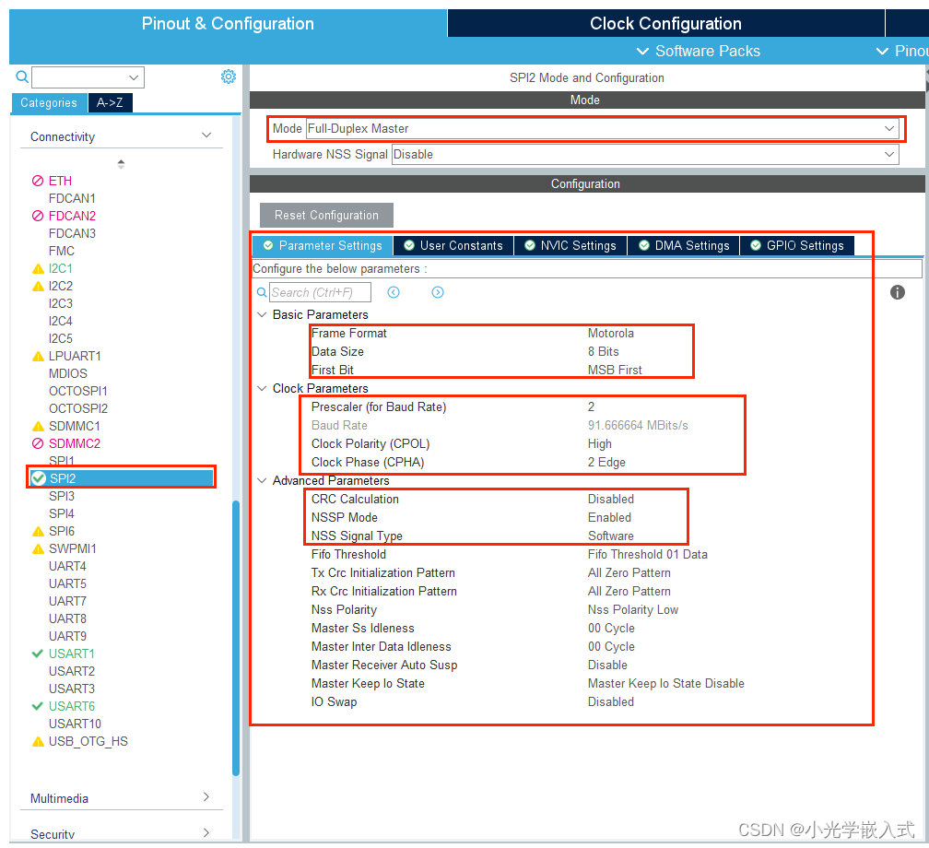The image size is (929, 848).
Task: Click the NSSP Mode value Enabled
Action: 610,517
